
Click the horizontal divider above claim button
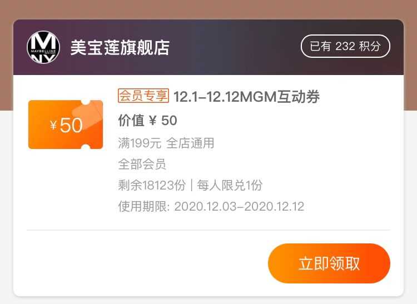coord(209,230)
